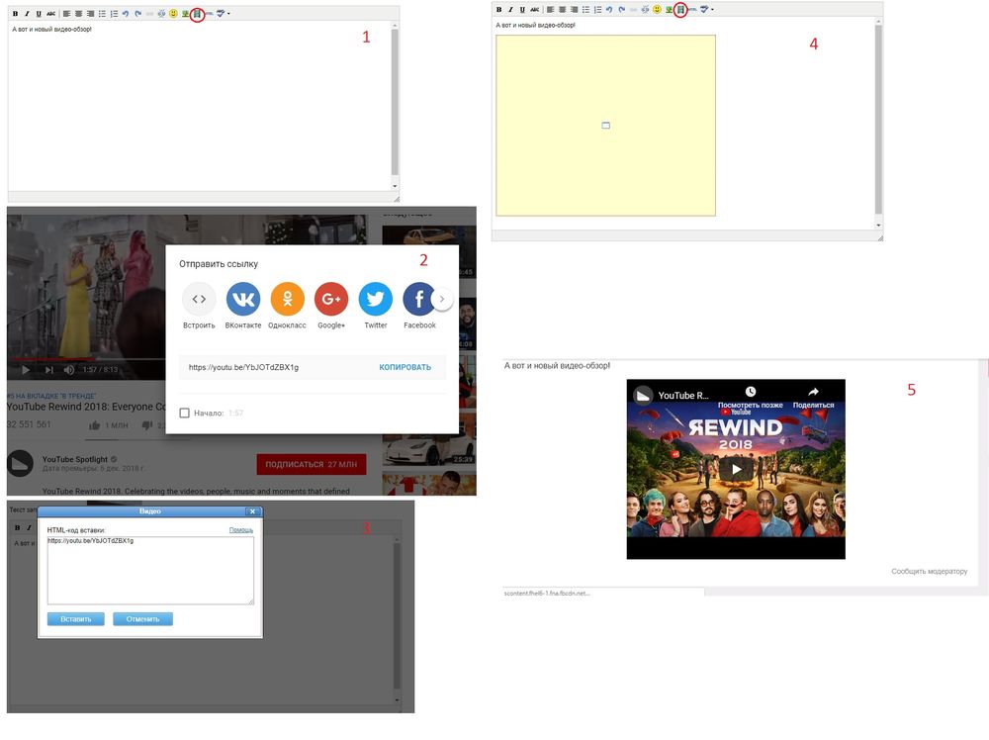Open the YouTube Spotlight channel avatar
The image size is (989, 740).
(20, 463)
